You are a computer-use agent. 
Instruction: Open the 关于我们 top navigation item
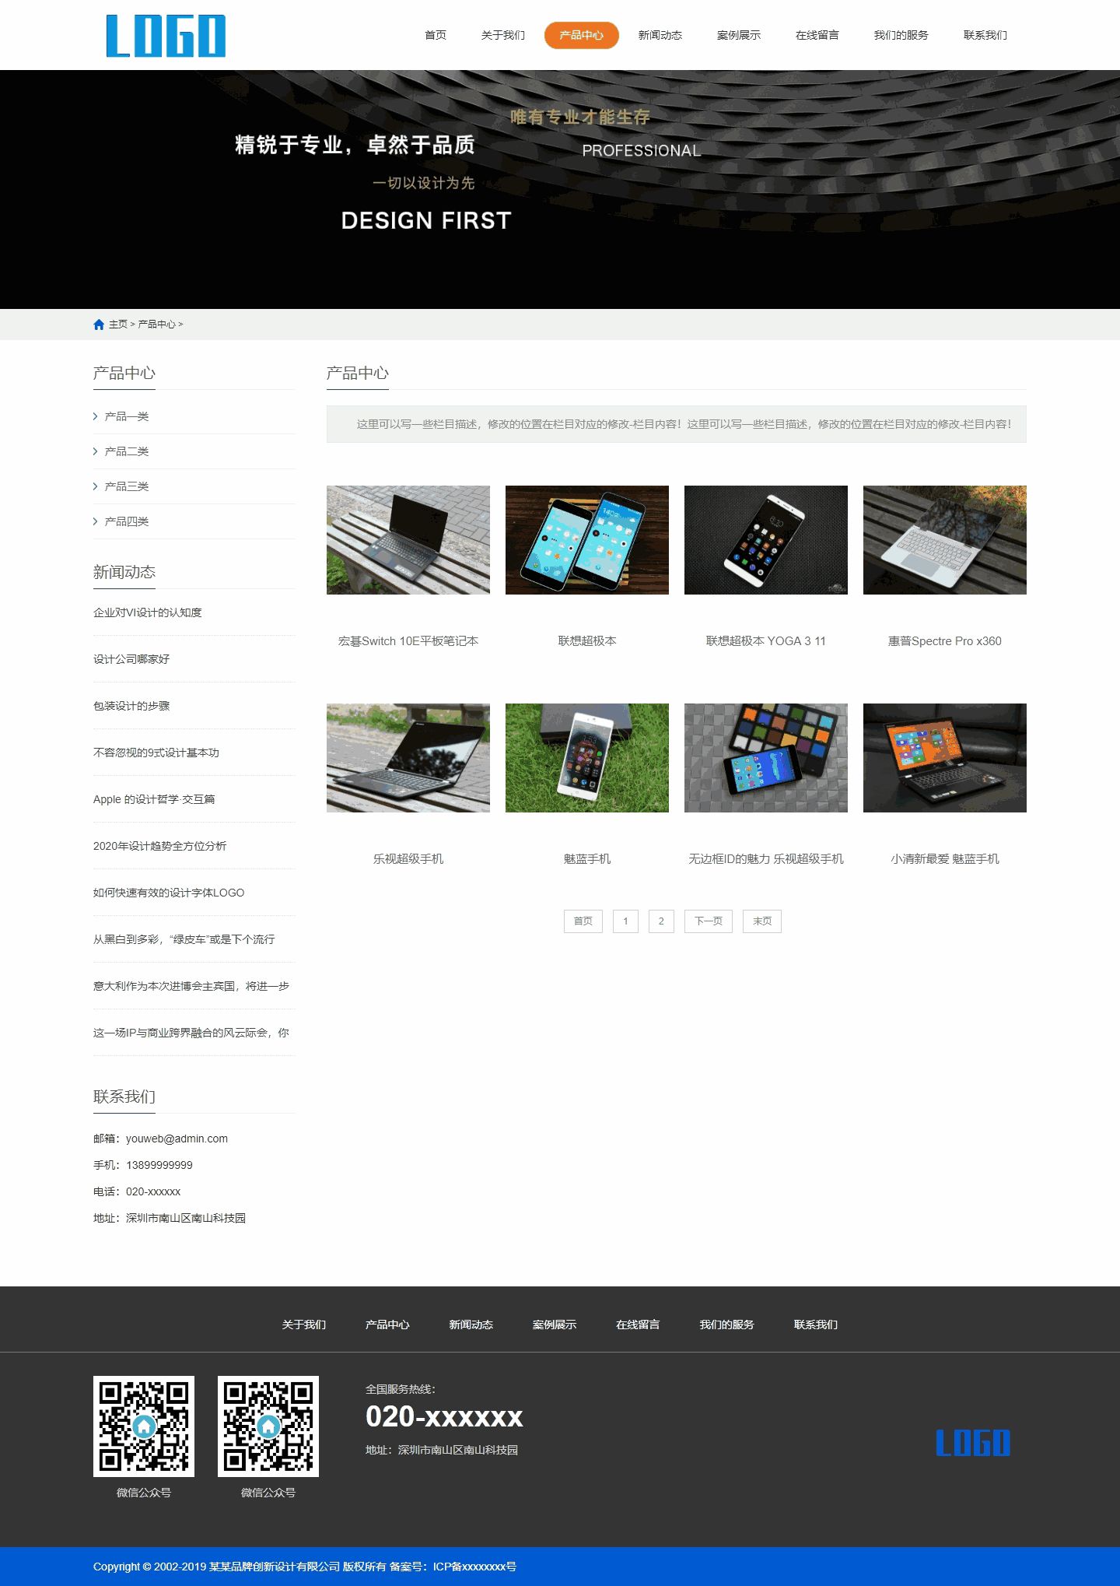click(502, 35)
